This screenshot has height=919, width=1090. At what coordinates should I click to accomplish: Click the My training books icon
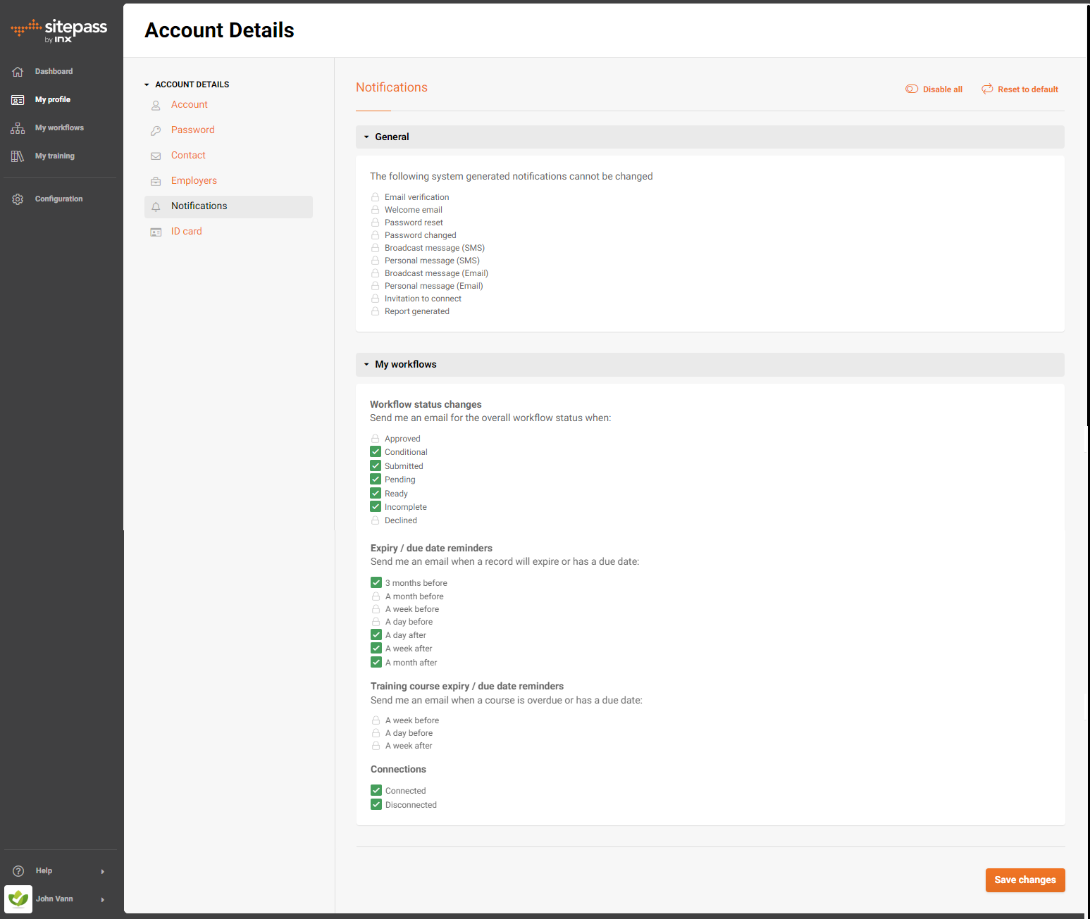click(18, 156)
